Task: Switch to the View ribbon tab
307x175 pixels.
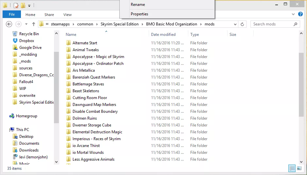Action: point(68,15)
